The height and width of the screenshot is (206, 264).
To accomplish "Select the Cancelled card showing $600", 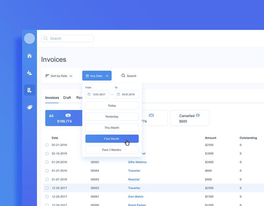I will tap(190, 118).
